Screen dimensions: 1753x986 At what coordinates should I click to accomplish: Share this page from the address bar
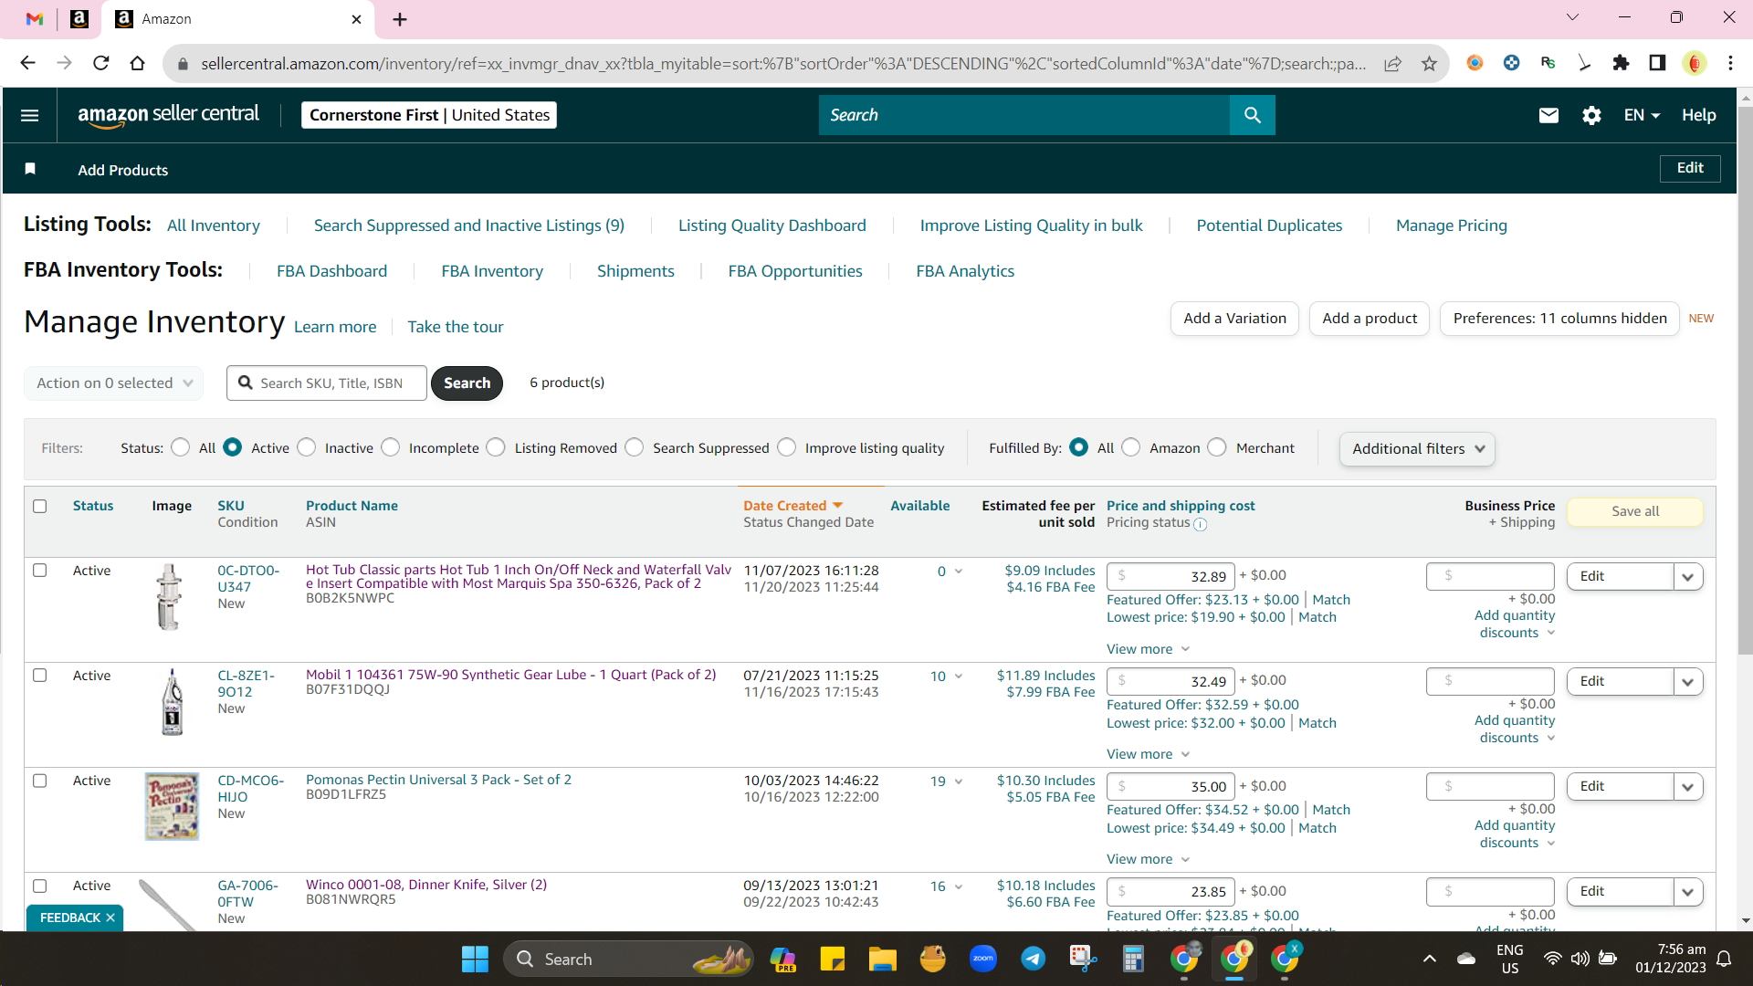1392,63
